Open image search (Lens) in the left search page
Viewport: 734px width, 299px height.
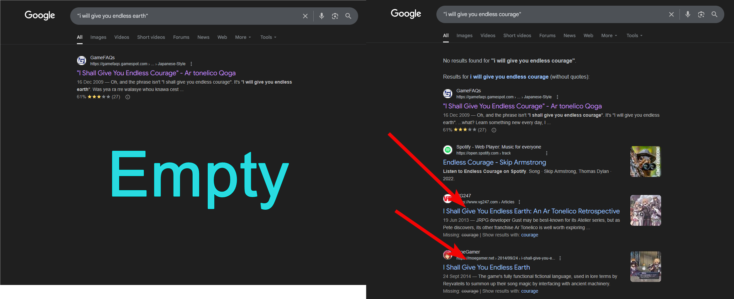335,16
